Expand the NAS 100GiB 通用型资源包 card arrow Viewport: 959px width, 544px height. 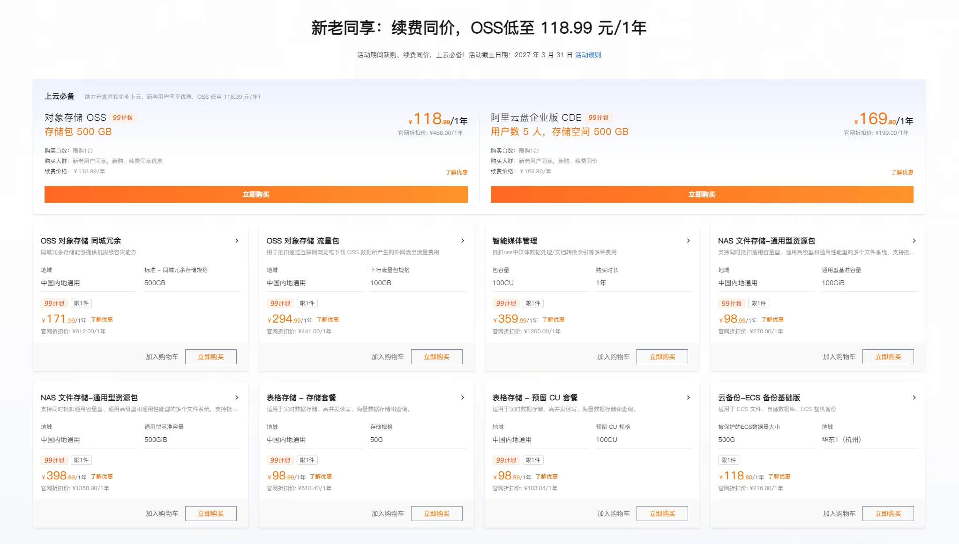(x=914, y=241)
